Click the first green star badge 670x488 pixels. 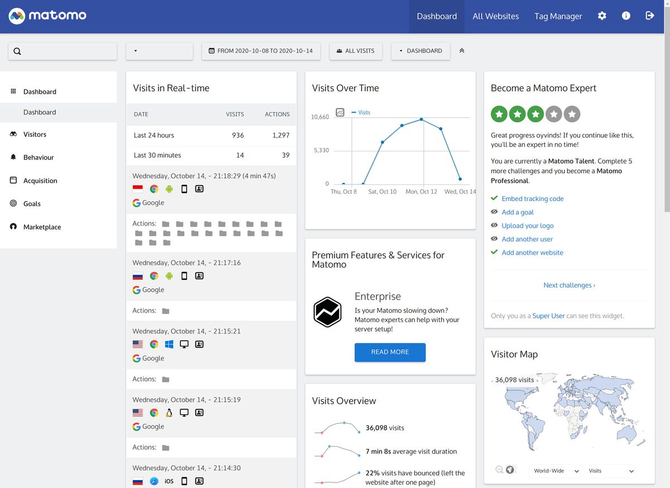[500, 114]
